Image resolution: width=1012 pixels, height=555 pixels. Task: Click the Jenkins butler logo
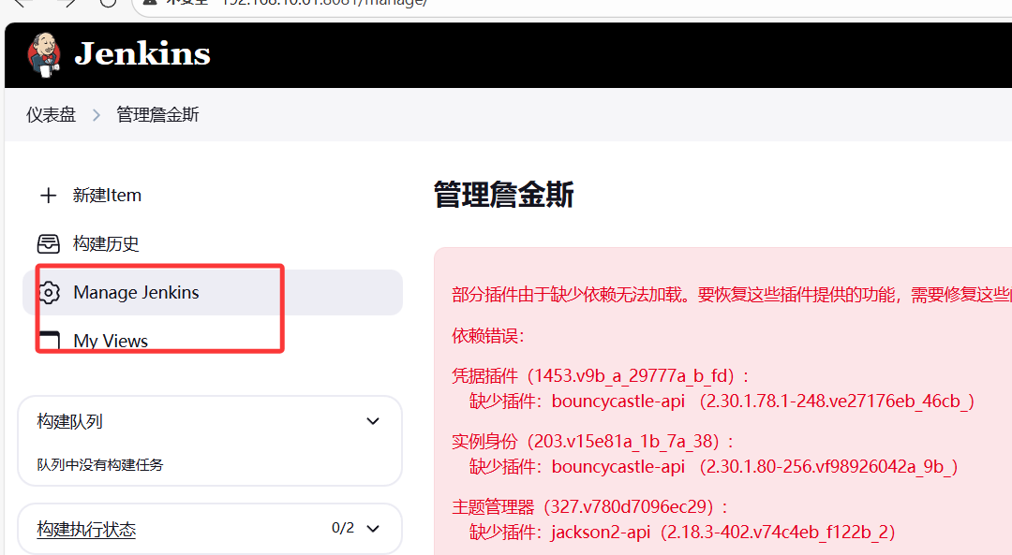44,55
